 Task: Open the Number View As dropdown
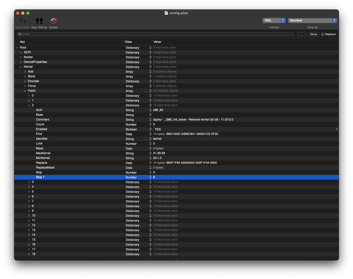[312, 20]
